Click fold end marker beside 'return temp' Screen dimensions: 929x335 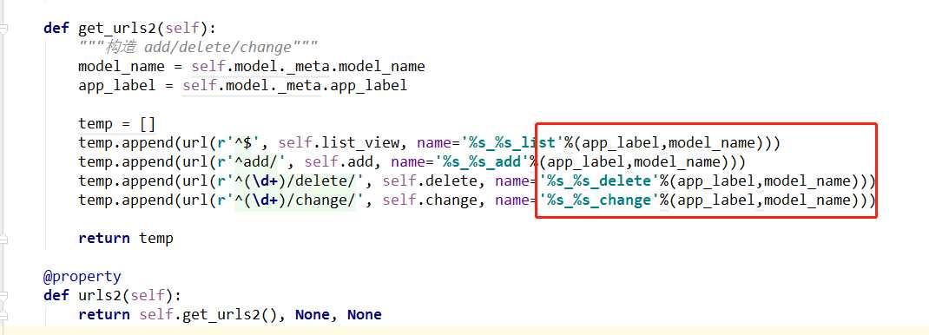pyautogui.click(x=4, y=239)
